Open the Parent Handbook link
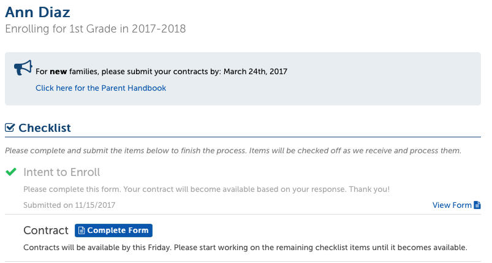The image size is (492, 263). tap(100, 88)
